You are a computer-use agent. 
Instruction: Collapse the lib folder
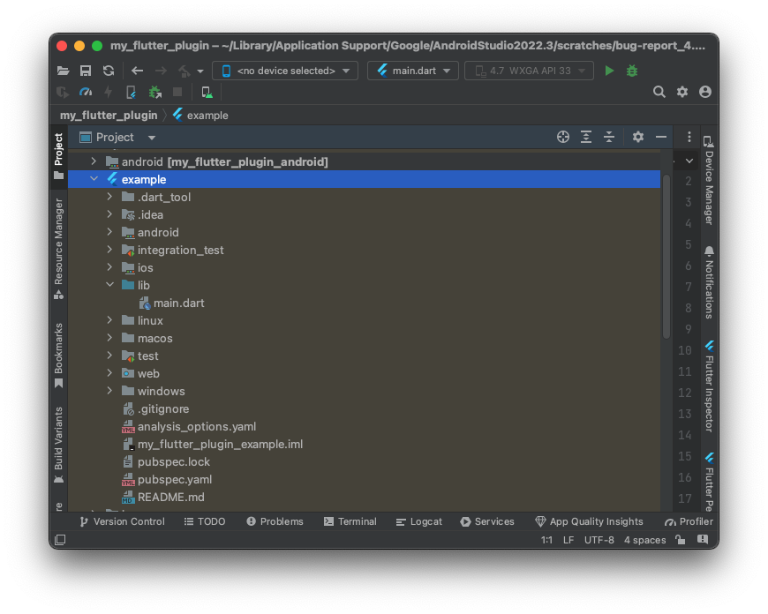pyautogui.click(x=110, y=285)
